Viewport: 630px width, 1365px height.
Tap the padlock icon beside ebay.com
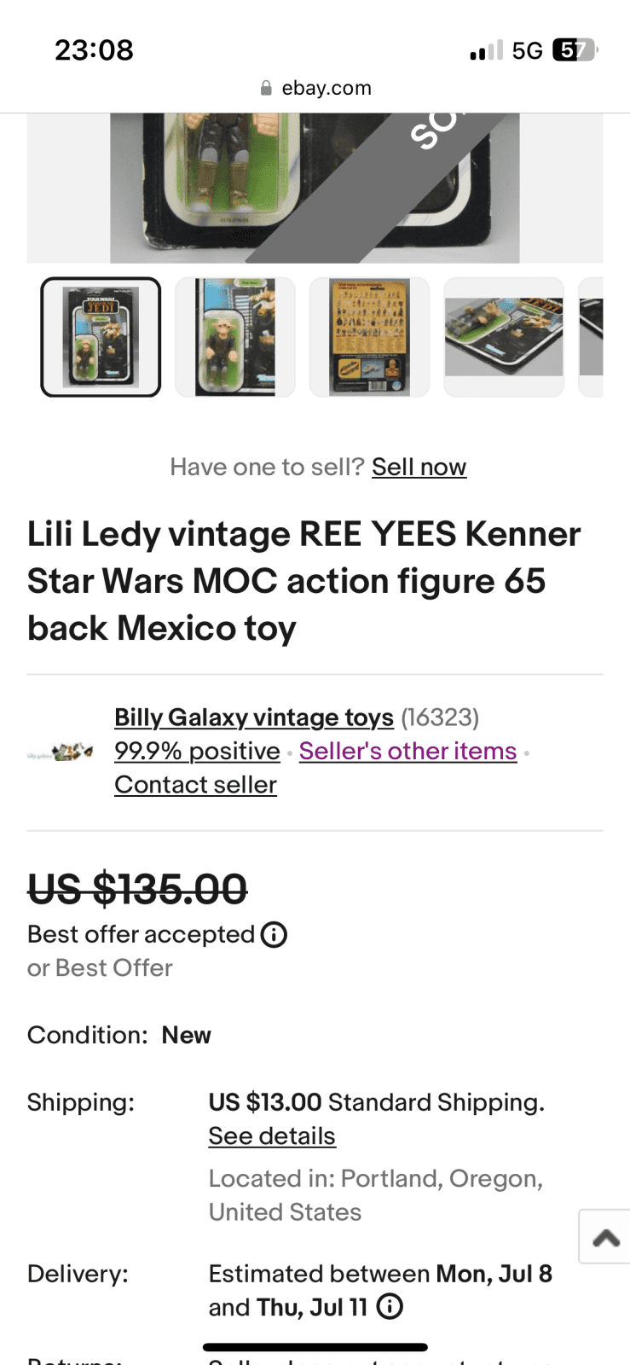click(x=266, y=88)
